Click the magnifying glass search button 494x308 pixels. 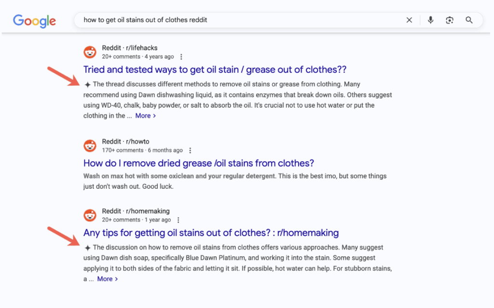(469, 20)
